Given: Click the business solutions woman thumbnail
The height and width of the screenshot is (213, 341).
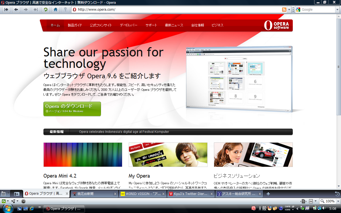Looking at the screenshot, I should [x=253, y=155].
